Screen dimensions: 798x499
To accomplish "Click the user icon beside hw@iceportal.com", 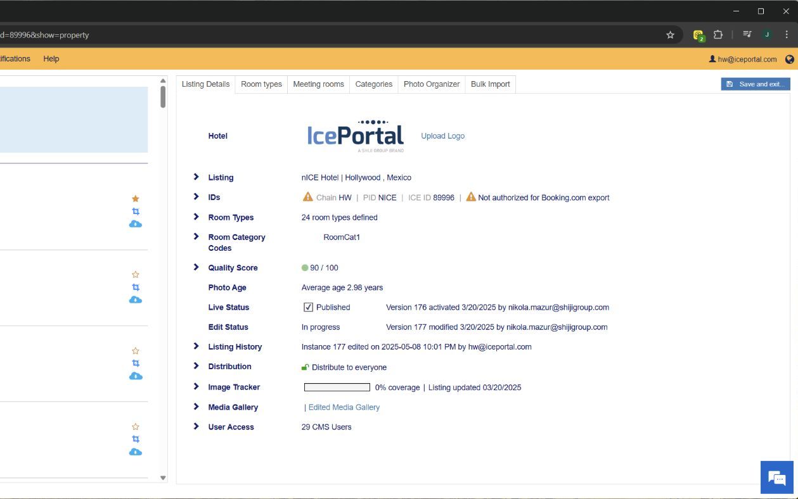I will [712, 59].
